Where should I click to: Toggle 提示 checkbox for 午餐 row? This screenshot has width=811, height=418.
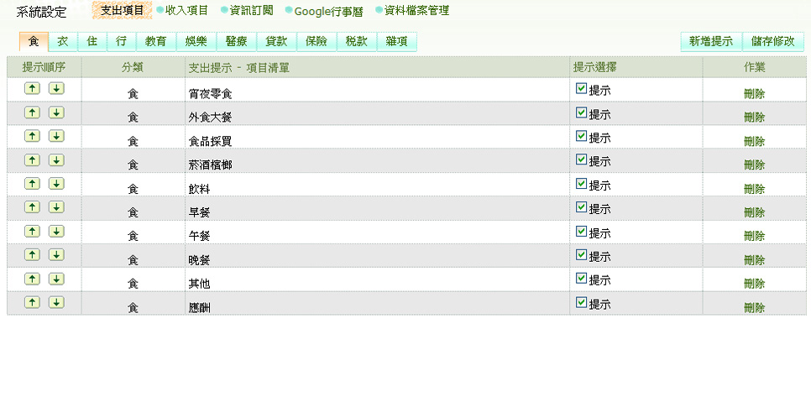(x=581, y=231)
